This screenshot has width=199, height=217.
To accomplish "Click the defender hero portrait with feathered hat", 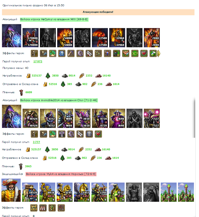I will [11, 190].
